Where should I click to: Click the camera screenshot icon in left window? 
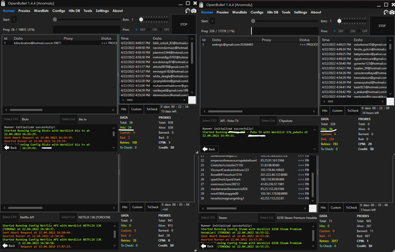[194, 11]
